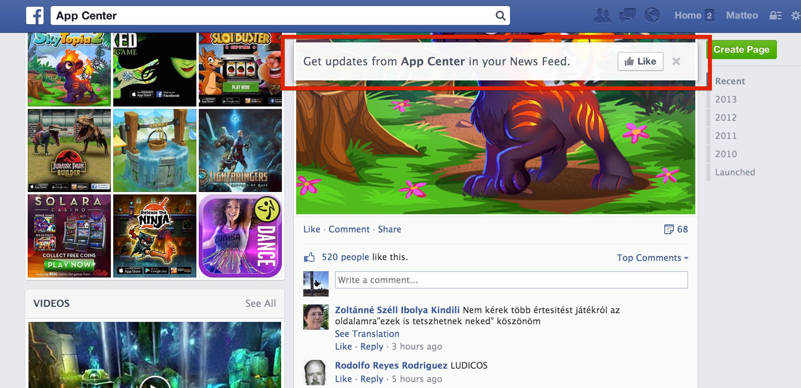
Task: Click the Home notification count badge
Action: point(709,16)
